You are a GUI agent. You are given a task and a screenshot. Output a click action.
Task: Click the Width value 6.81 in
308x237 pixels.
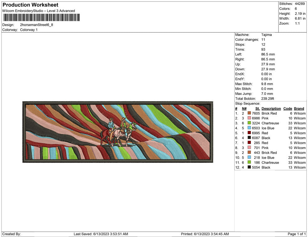[x=300, y=18]
